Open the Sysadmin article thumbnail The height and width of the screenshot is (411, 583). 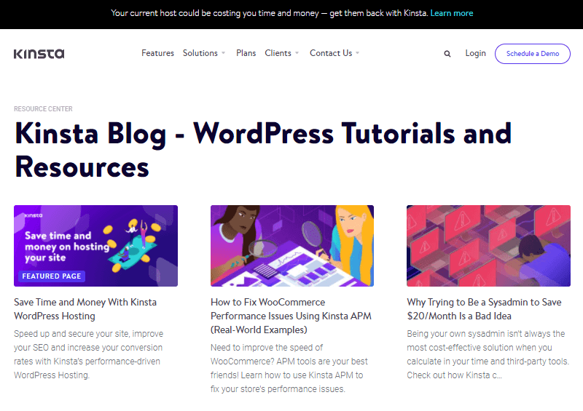(488, 246)
